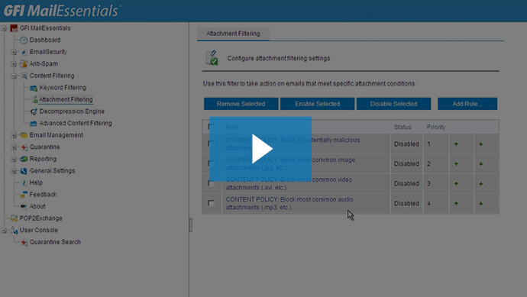
Task: Click Remove Selected button
Action: [241, 104]
